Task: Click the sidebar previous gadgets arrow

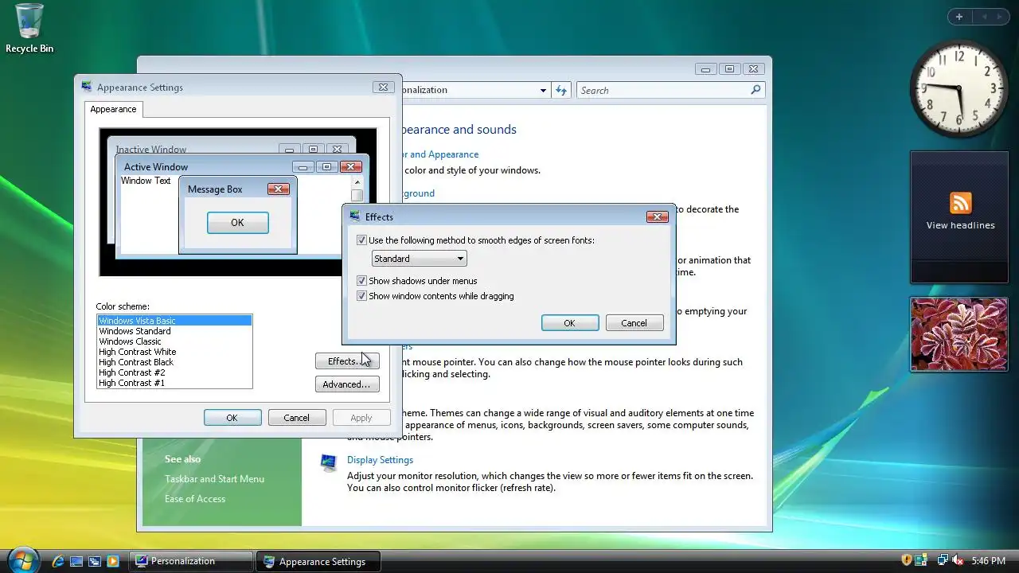Action: (984, 17)
